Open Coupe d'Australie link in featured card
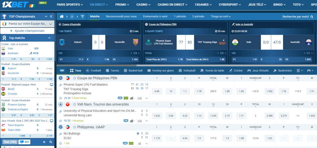317x148 pixels. 72,24
